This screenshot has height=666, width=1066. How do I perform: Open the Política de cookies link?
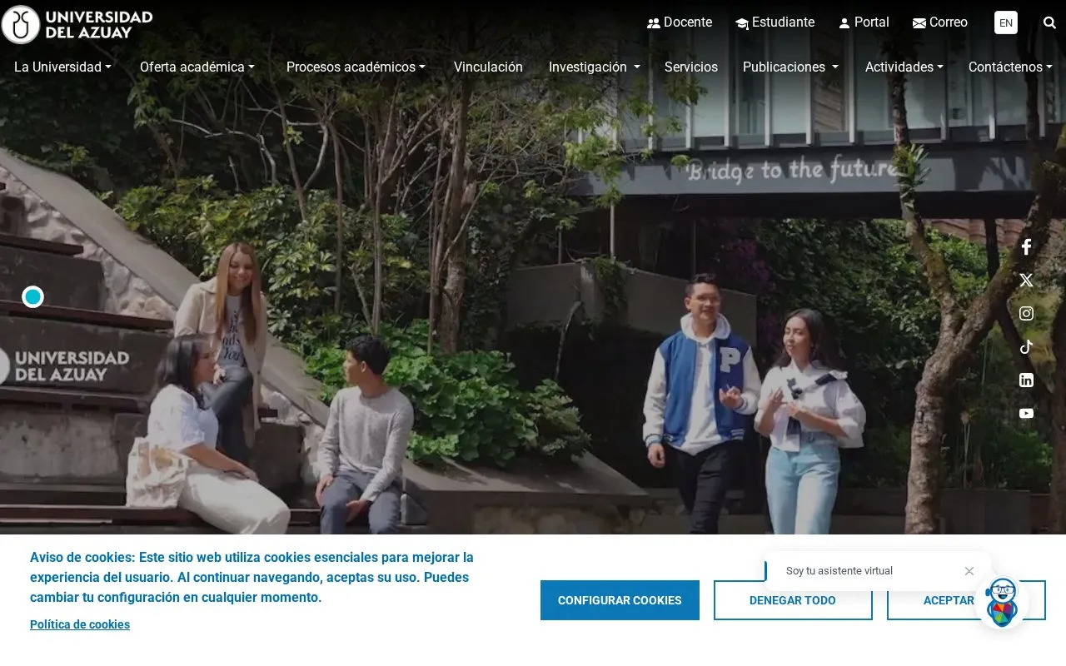pyautogui.click(x=80, y=624)
